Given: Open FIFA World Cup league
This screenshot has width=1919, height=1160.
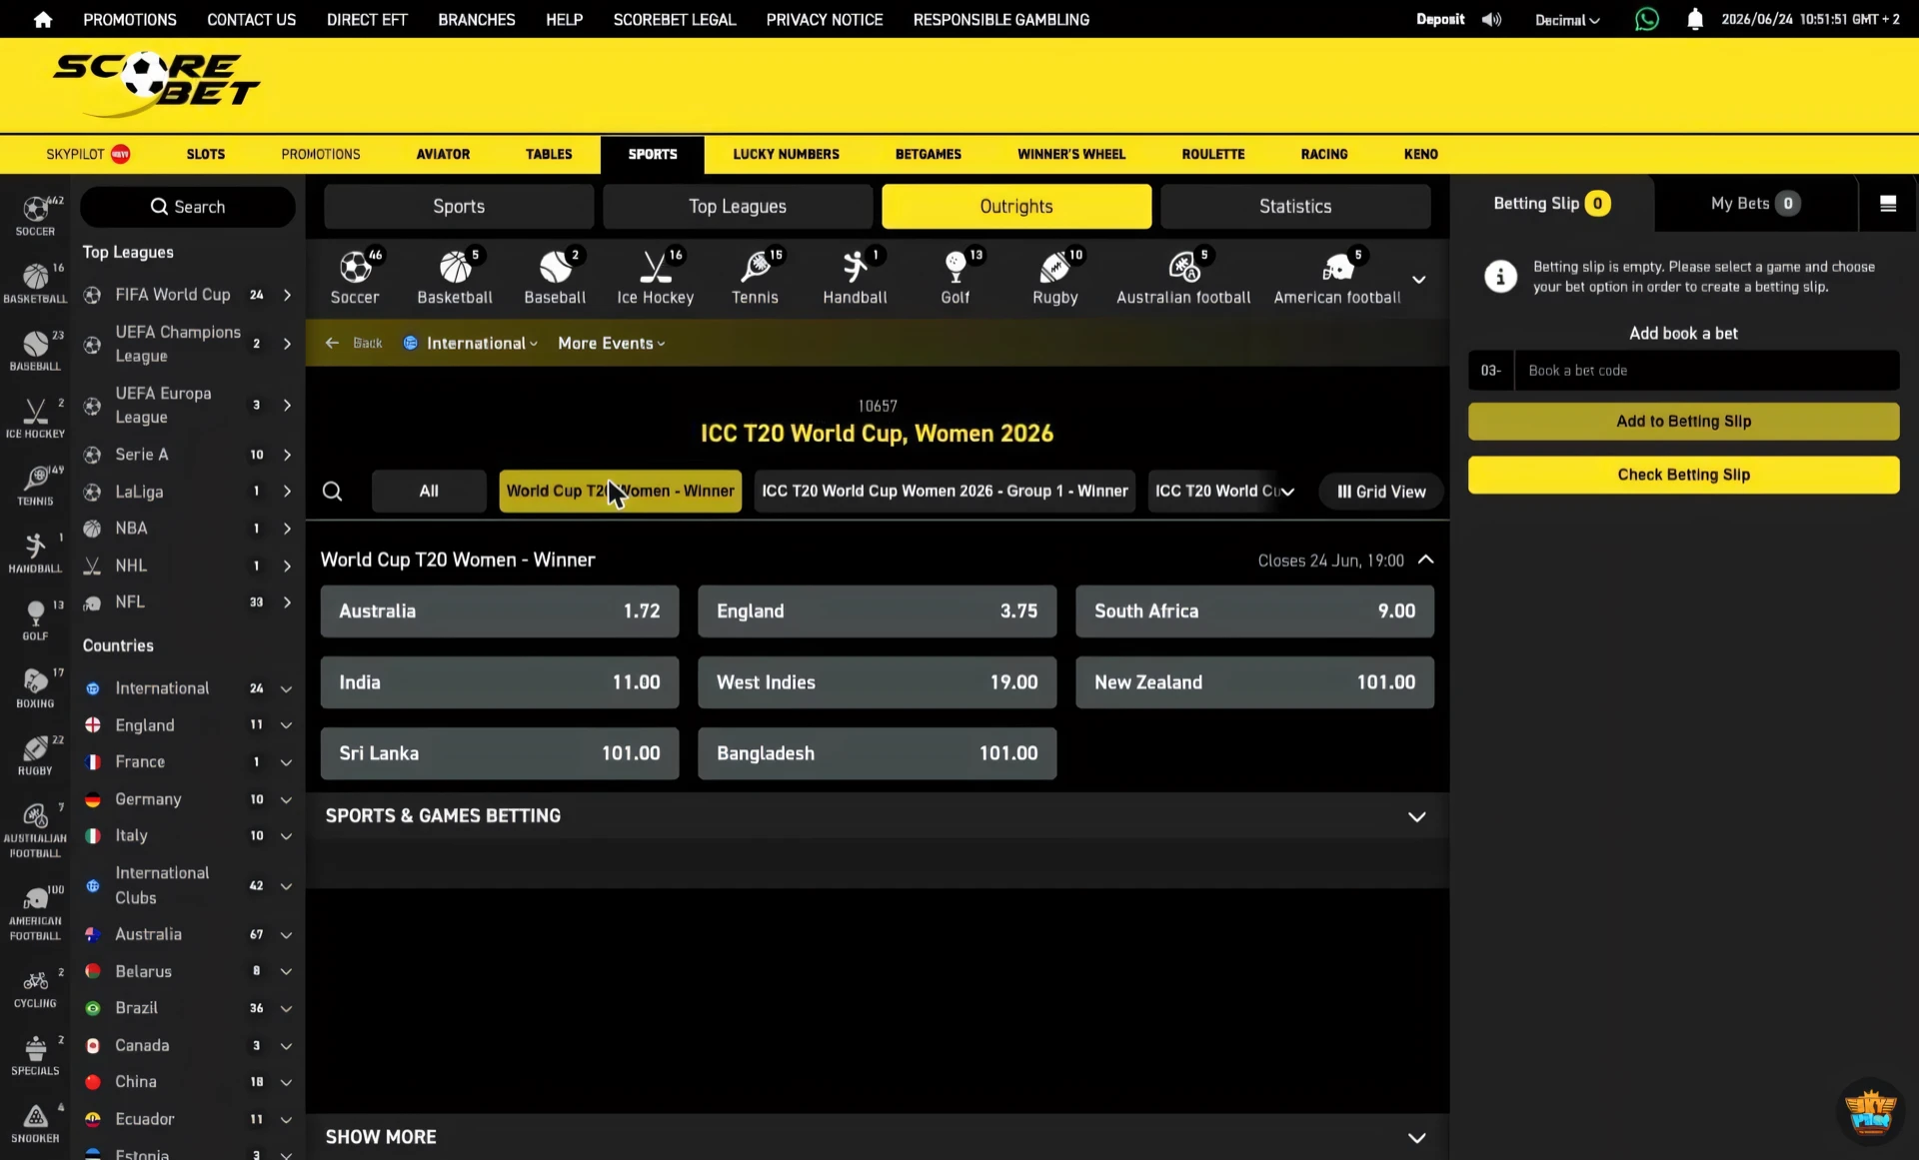Looking at the screenshot, I should pos(187,295).
